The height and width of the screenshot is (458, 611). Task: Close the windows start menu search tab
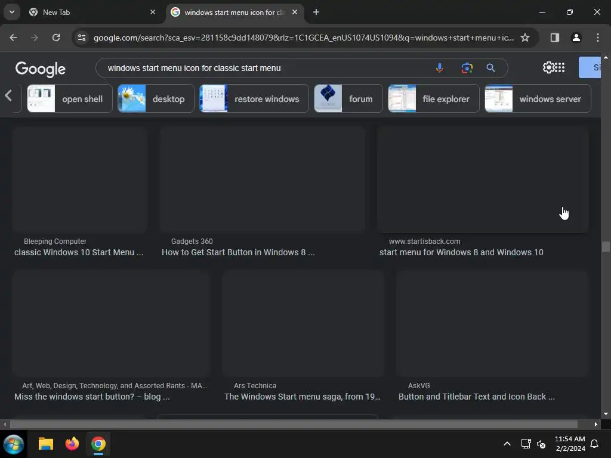pyautogui.click(x=295, y=12)
